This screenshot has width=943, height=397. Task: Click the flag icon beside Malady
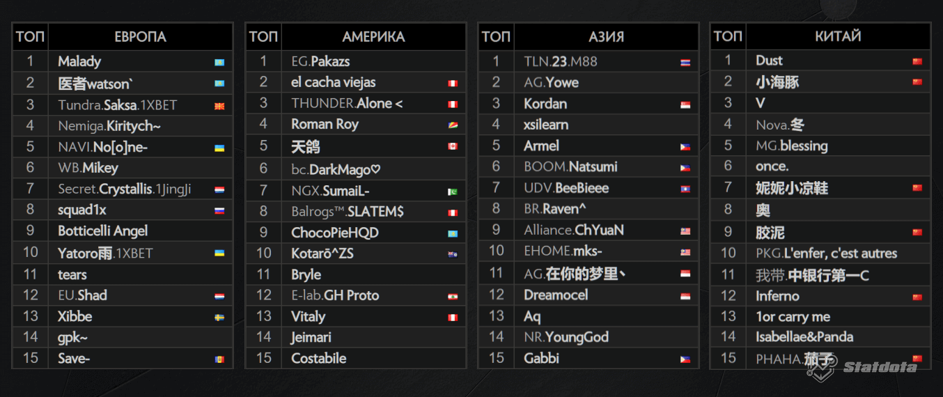(x=219, y=62)
